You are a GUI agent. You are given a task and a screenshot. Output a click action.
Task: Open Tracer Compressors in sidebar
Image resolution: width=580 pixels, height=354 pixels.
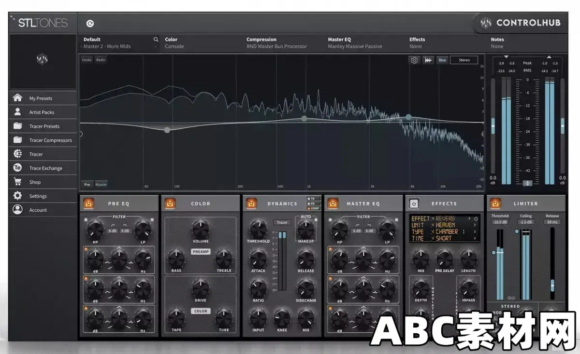pos(43,140)
